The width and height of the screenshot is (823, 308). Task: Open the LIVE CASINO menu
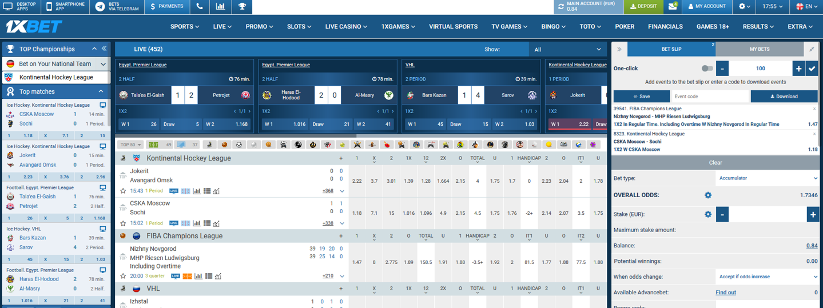pyautogui.click(x=347, y=26)
